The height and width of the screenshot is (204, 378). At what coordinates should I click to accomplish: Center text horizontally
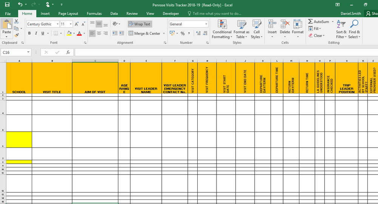[x=99, y=33]
